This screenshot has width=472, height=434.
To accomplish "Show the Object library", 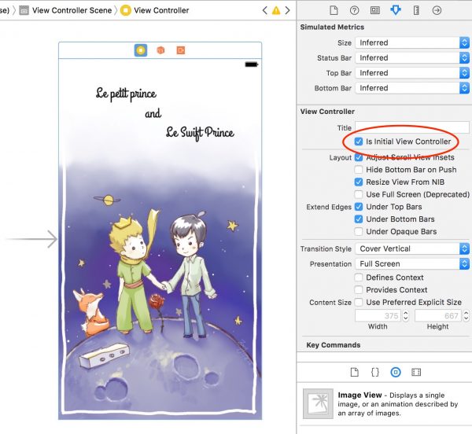I will (x=396, y=372).
